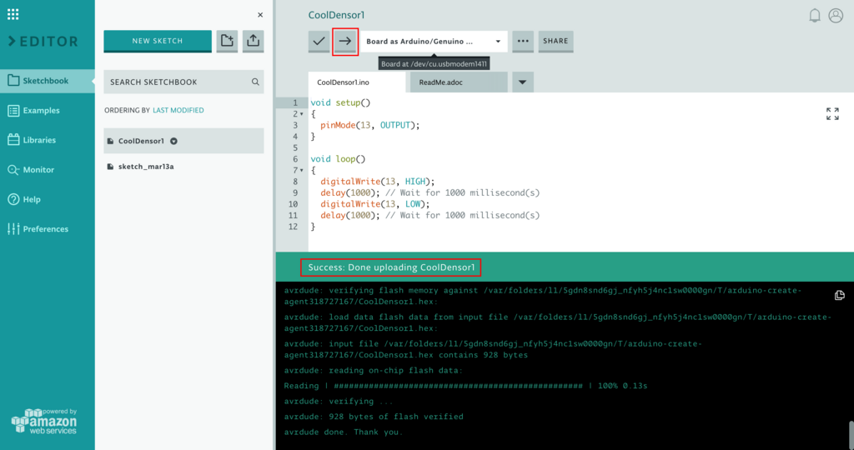Click code line 'digitalWrite(13, LOW);'

point(375,204)
